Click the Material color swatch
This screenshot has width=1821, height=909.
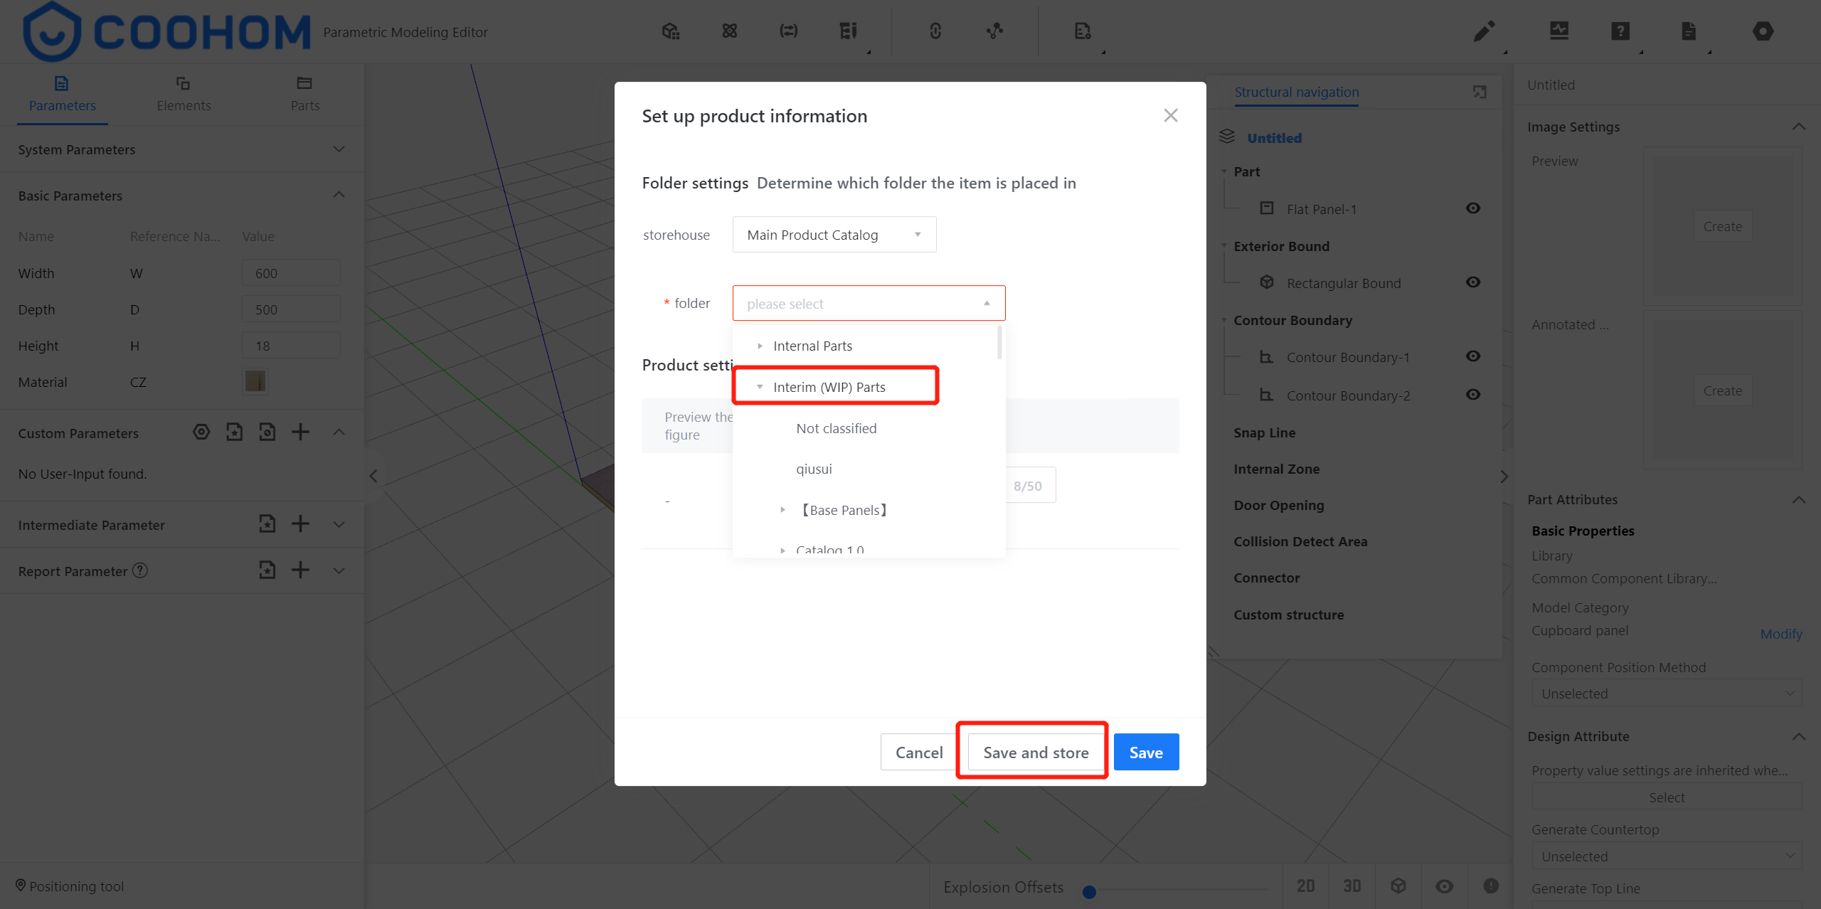pyautogui.click(x=255, y=381)
